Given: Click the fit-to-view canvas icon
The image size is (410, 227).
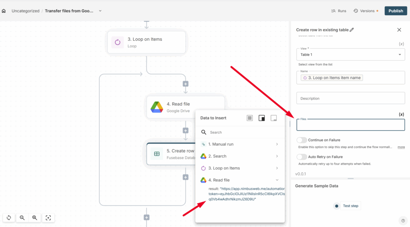Looking at the screenshot, I should (x=48, y=217).
